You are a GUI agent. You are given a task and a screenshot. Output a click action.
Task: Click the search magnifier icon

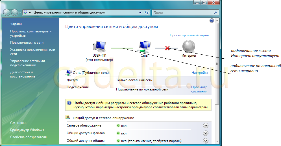click(215, 12)
